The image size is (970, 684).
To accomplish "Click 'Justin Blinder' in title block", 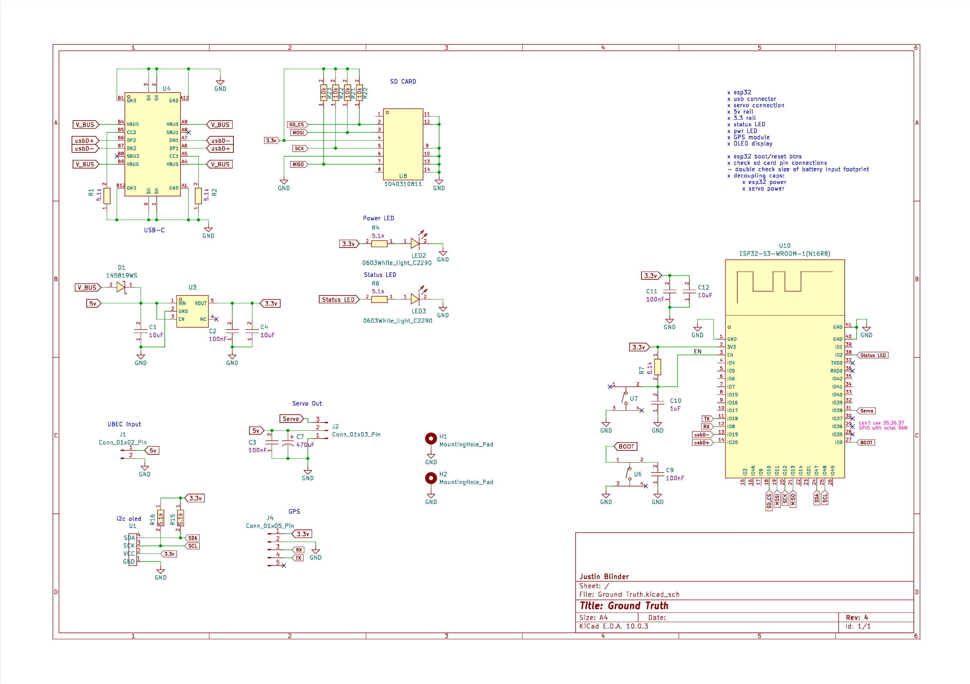I will click(x=604, y=577).
